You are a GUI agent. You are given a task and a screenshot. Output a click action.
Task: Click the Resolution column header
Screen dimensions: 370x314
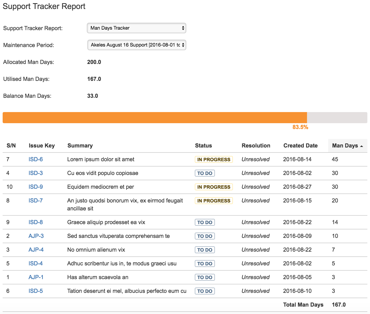point(256,146)
